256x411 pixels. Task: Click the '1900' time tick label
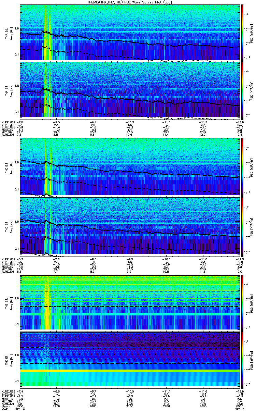[57, 406]
